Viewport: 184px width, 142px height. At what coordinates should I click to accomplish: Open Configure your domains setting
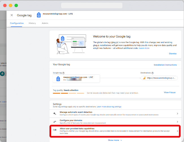coord(116,122)
